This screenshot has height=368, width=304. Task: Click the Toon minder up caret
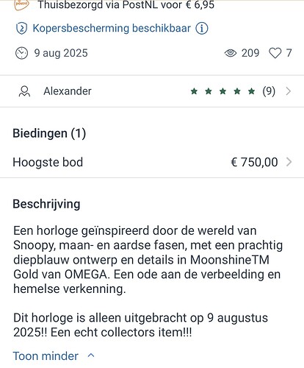(x=91, y=355)
